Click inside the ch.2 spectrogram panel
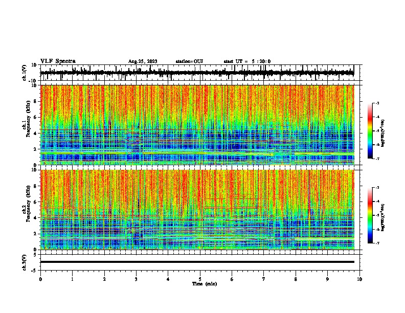Screen dimensions: 405x313 click(x=197, y=210)
